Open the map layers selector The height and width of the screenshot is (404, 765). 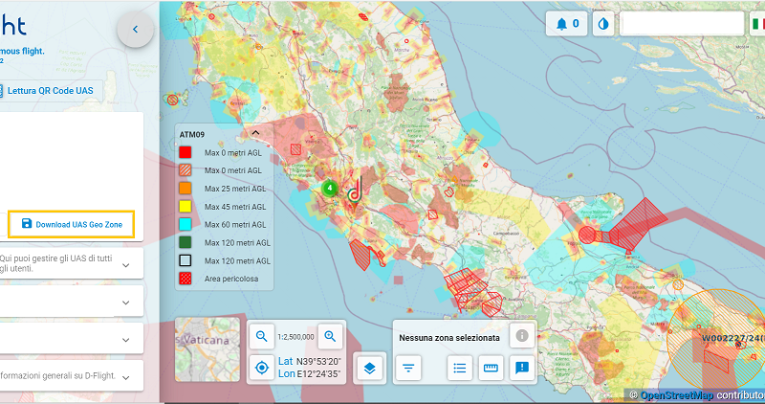click(x=370, y=368)
